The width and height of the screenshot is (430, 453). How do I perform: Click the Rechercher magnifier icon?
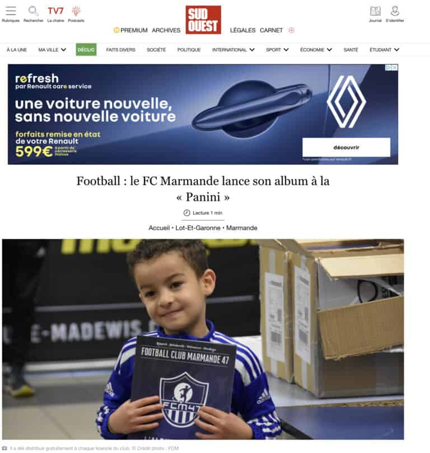pyautogui.click(x=33, y=11)
